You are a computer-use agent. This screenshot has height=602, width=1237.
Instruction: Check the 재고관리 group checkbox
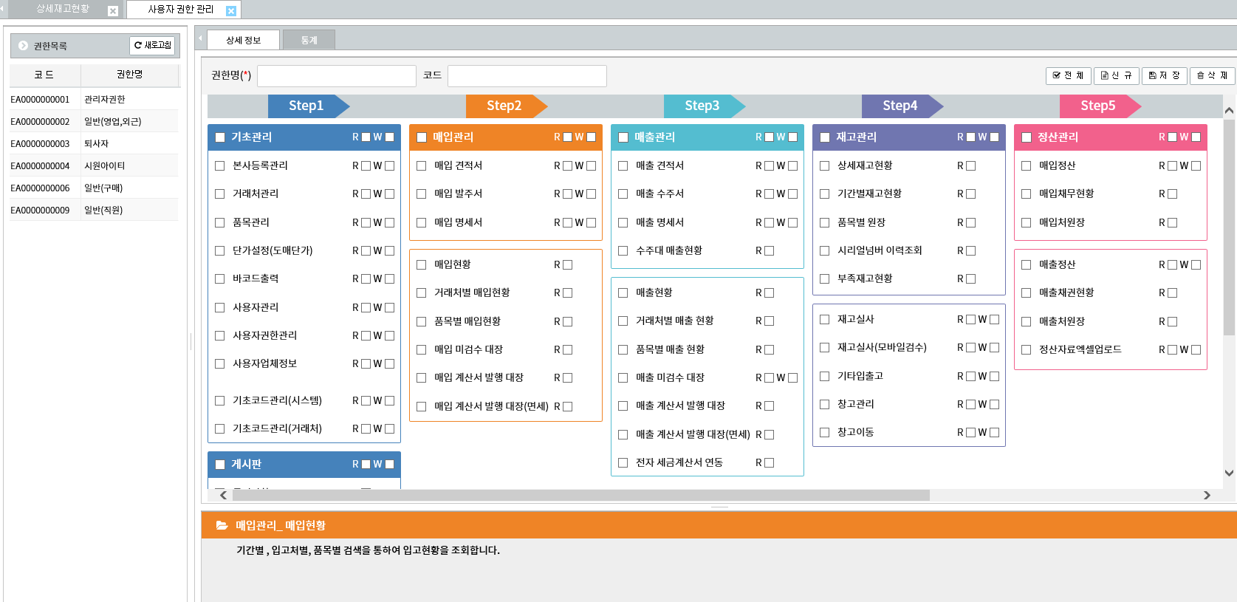pyautogui.click(x=825, y=137)
